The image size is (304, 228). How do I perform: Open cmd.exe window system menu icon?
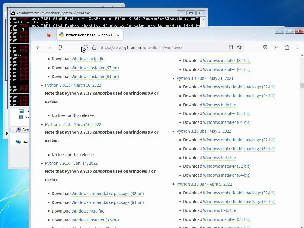(13, 13)
